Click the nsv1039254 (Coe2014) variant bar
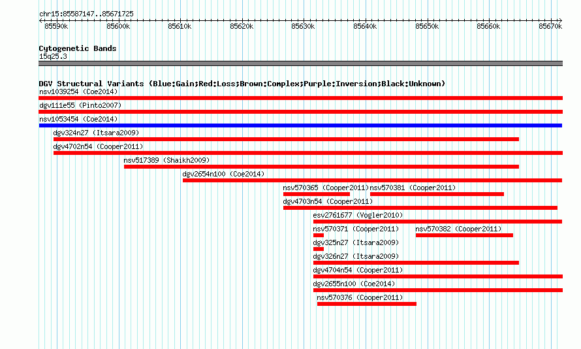The width and height of the screenshot is (581, 349). 300,98
